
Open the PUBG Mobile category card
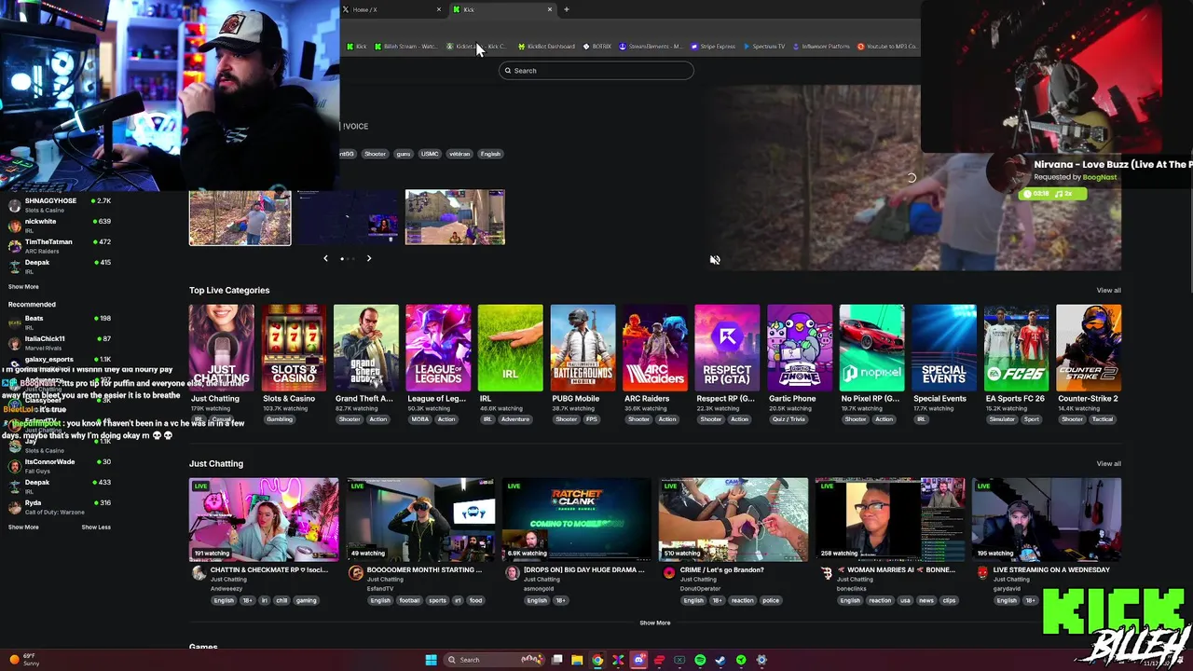pyautogui.click(x=583, y=348)
